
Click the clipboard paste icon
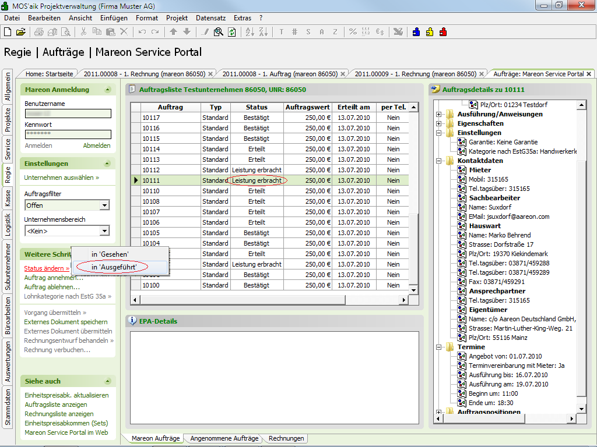click(x=110, y=32)
